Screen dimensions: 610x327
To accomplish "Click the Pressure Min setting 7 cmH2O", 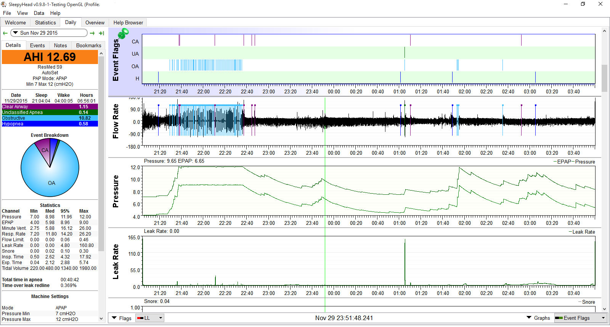I will pos(65,314).
